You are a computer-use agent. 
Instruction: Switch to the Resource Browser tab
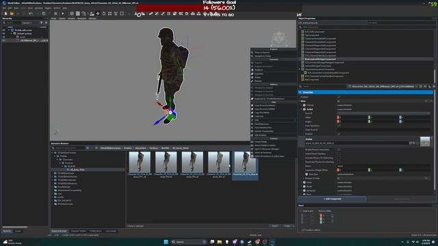coord(60,231)
